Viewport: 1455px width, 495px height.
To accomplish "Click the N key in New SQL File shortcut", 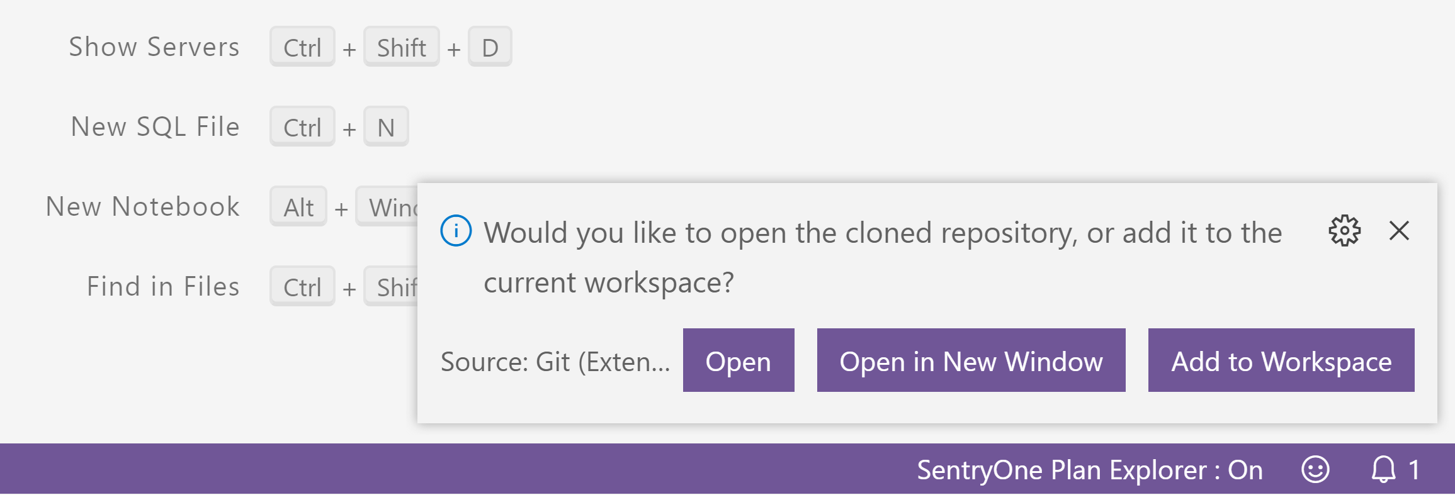I will (386, 127).
